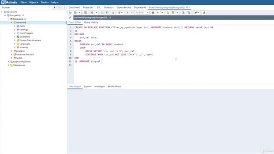Image resolution: width=274 pixels, height=154 pixels.
Task: Open the Execute options dropdown arrow
Action: (x=162, y=12)
